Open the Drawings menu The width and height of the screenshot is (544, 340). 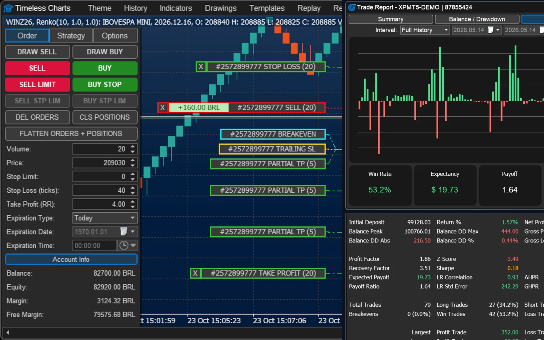(221, 8)
